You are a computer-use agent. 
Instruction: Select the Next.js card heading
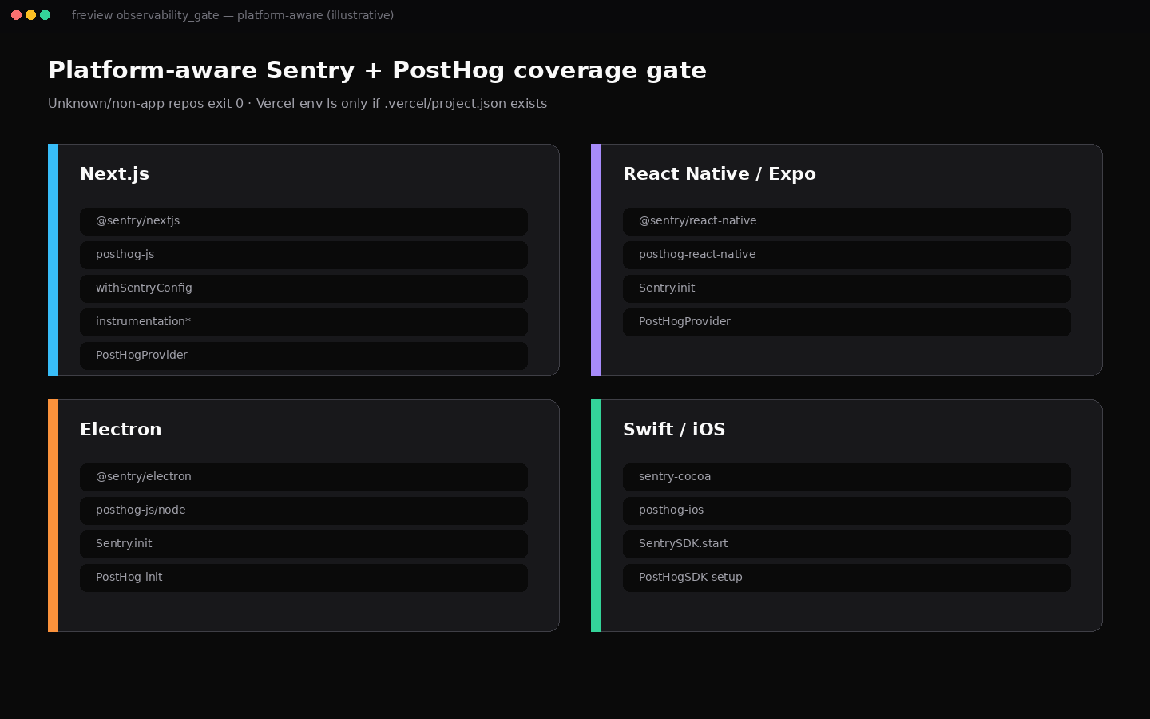(x=114, y=174)
